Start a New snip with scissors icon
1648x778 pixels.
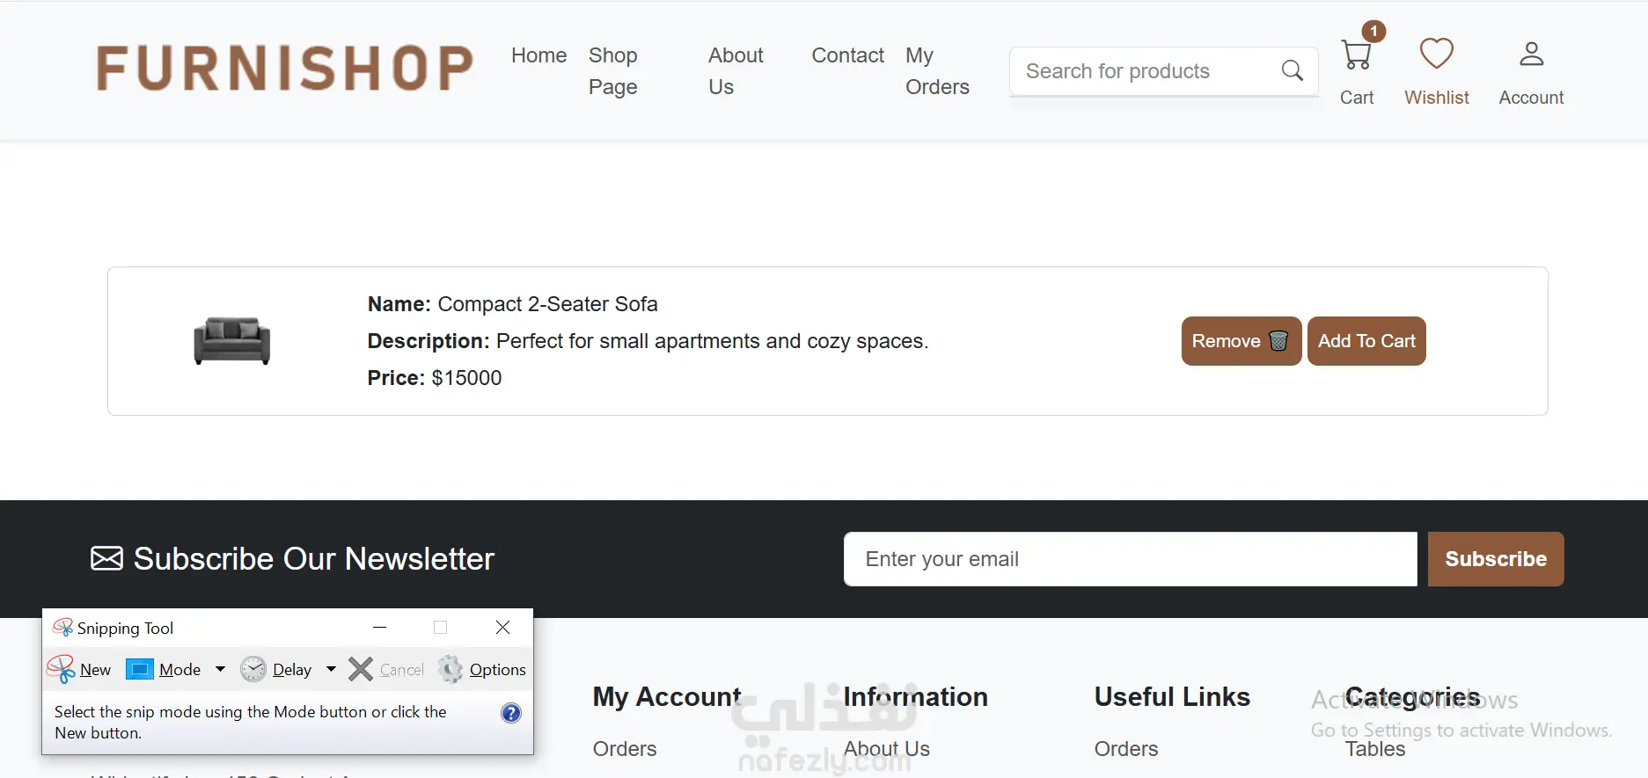pos(62,670)
